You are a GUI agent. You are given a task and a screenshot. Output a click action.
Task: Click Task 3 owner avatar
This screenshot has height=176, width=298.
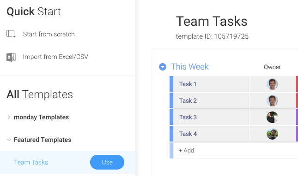click(x=272, y=117)
